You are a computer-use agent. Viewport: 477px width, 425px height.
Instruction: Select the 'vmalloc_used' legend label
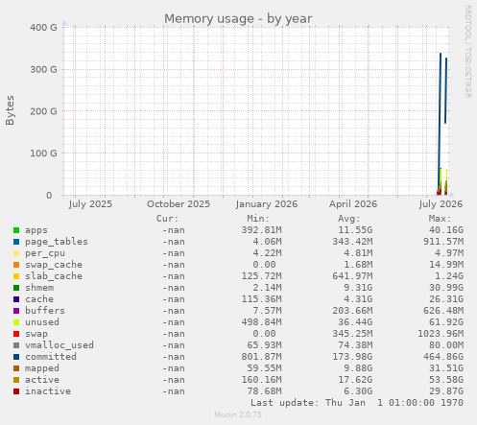(x=60, y=345)
